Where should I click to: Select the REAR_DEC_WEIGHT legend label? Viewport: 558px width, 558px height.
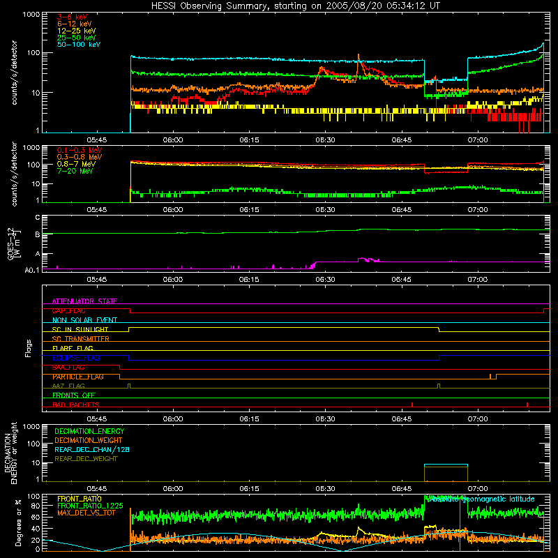86,459
